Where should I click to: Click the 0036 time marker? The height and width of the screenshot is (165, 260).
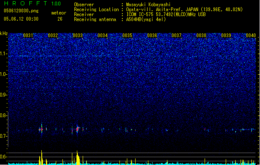point(152,35)
